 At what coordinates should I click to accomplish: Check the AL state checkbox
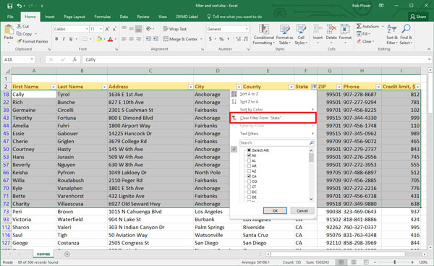249,160
